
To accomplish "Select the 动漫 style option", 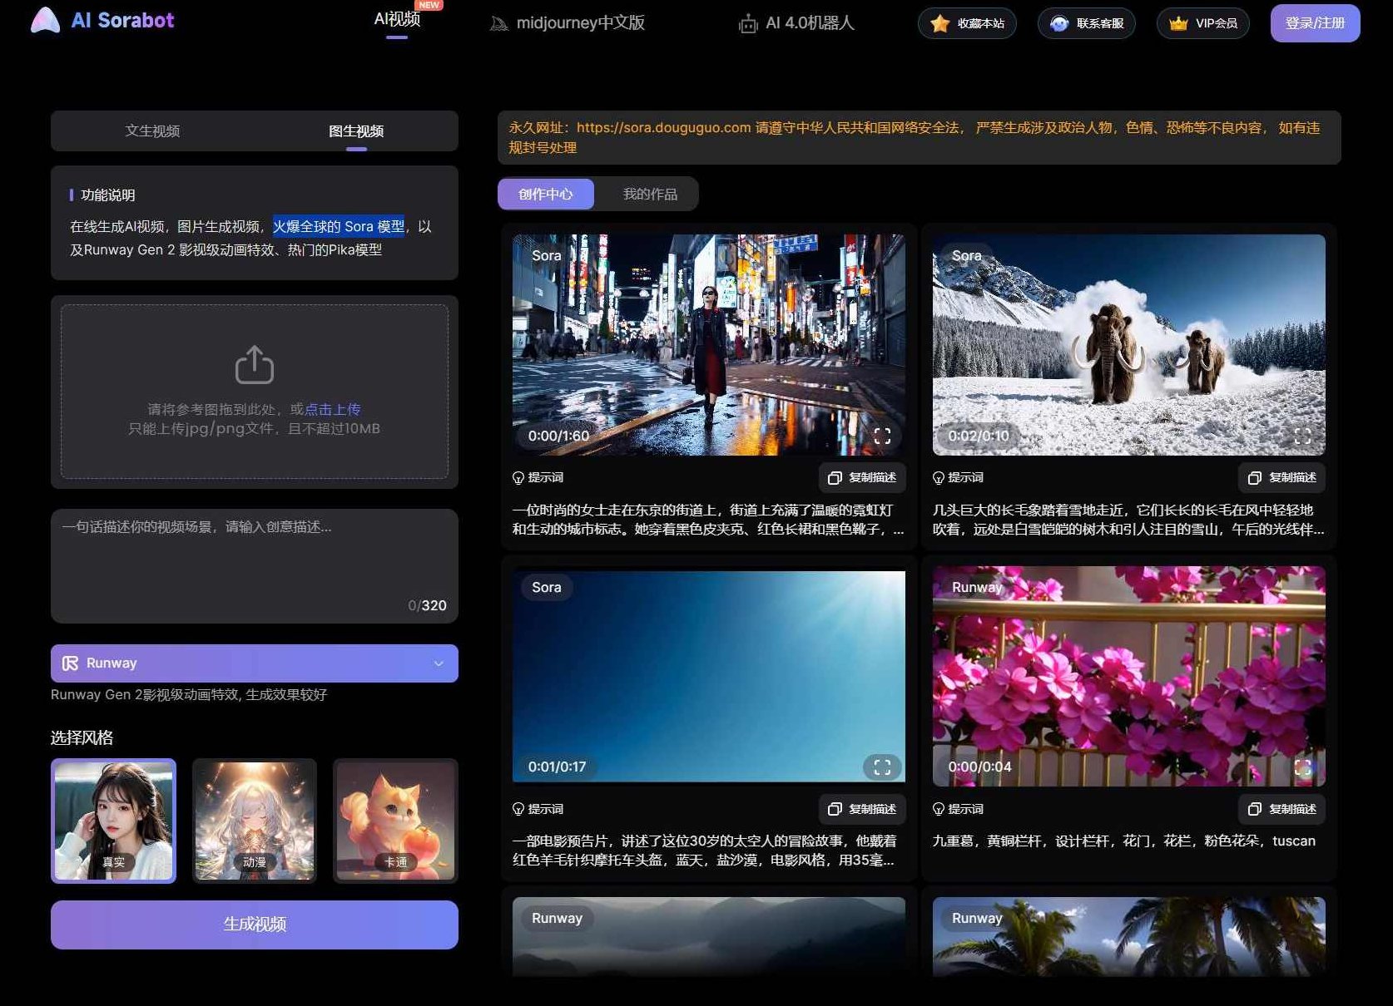I will tap(254, 821).
